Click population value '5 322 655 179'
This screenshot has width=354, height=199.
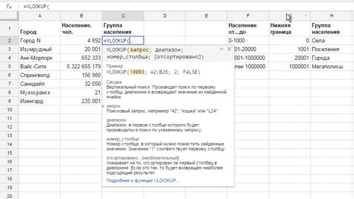81,66
